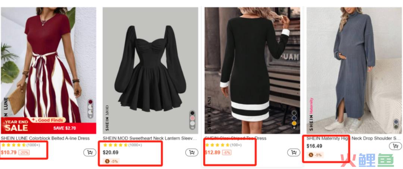This screenshot has height=169, width=403.
Task: Click the S-coin -5% badge under $20.69
Action: (x=111, y=161)
